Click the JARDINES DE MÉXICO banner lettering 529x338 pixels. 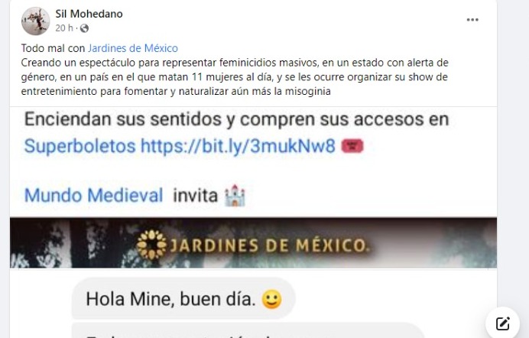coord(268,245)
